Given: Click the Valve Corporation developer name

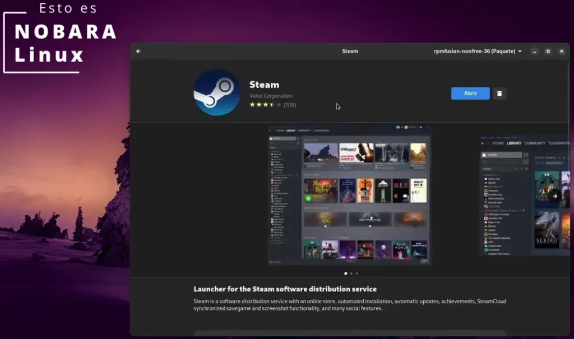Looking at the screenshot, I should (x=271, y=96).
